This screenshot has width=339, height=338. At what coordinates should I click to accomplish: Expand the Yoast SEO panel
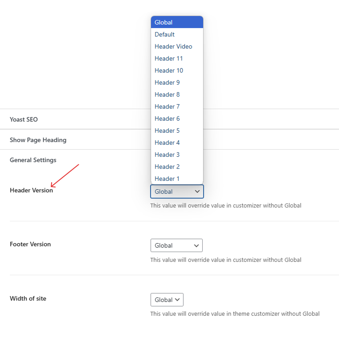(24, 119)
